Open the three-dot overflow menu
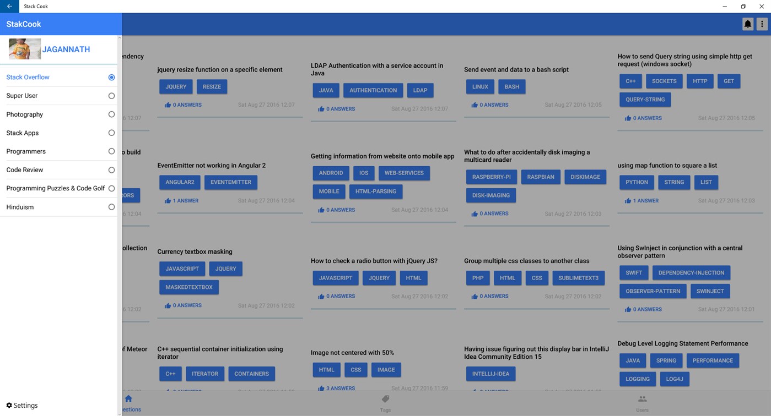The height and width of the screenshot is (416, 771). 762,24
